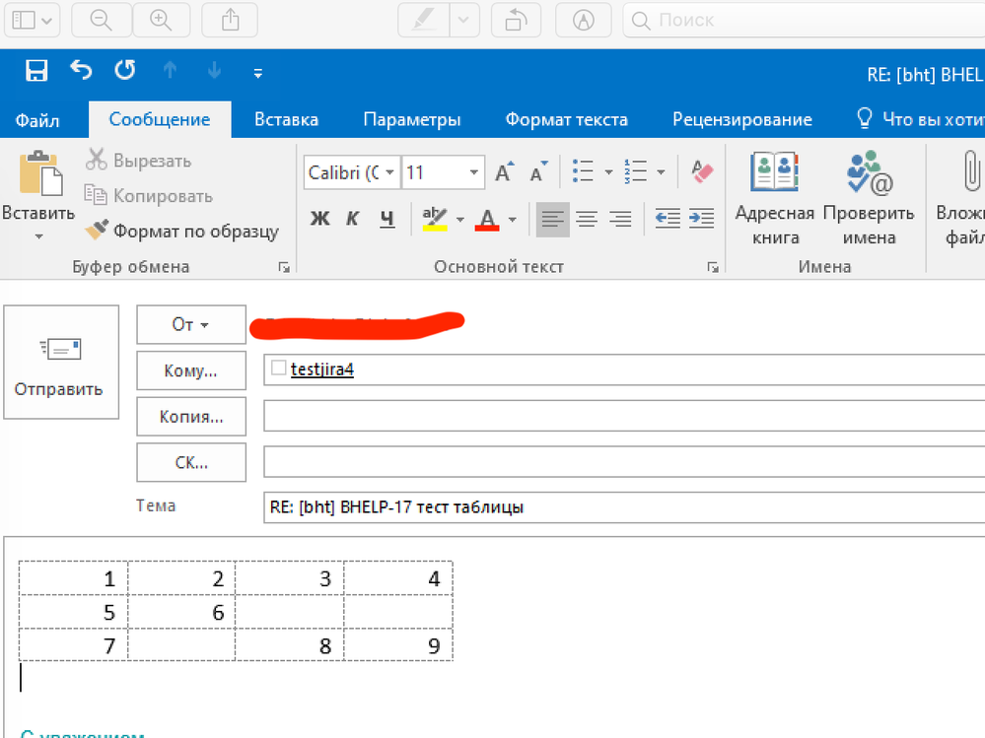Clear all formatting eraser icon
Viewport: 985px width, 738px height.
pos(702,170)
